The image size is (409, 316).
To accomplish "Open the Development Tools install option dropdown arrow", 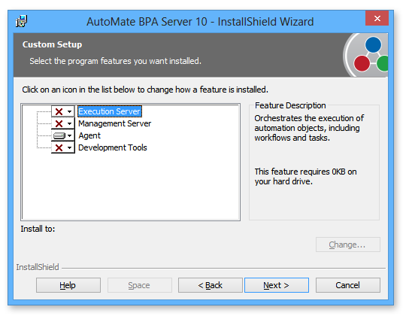I will [x=69, y=147].
